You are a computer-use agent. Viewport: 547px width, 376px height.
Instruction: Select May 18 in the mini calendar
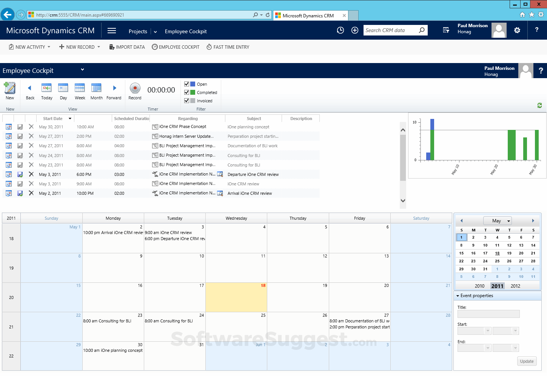[x=497, y=253]
